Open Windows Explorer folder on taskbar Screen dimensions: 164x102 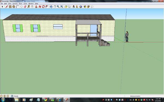pos(17,100)
